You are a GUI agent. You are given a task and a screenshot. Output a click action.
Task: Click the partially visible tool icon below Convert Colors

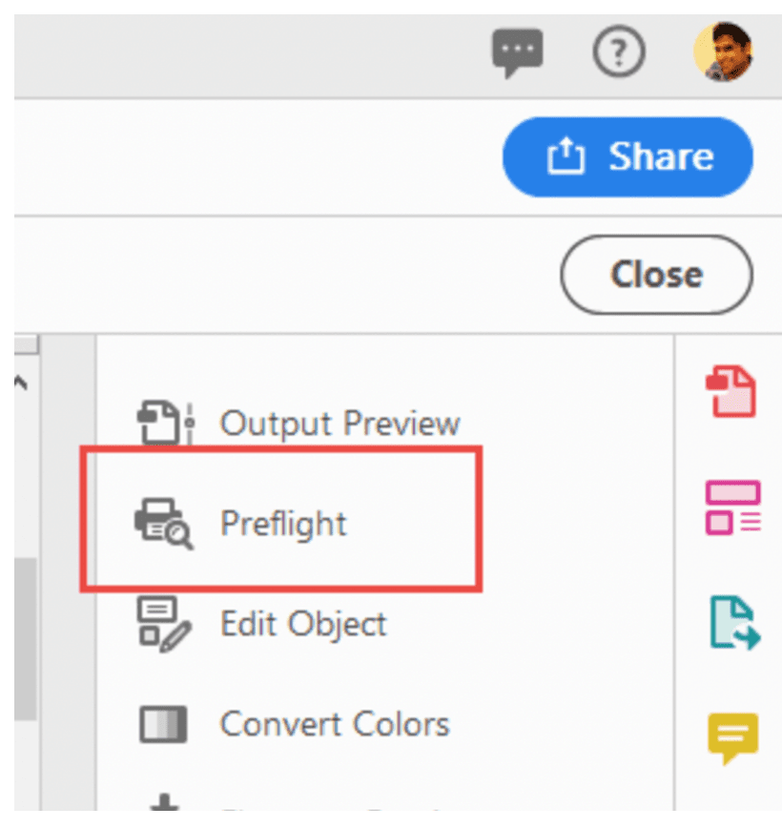pyautogui.click(x=165, y=802)
